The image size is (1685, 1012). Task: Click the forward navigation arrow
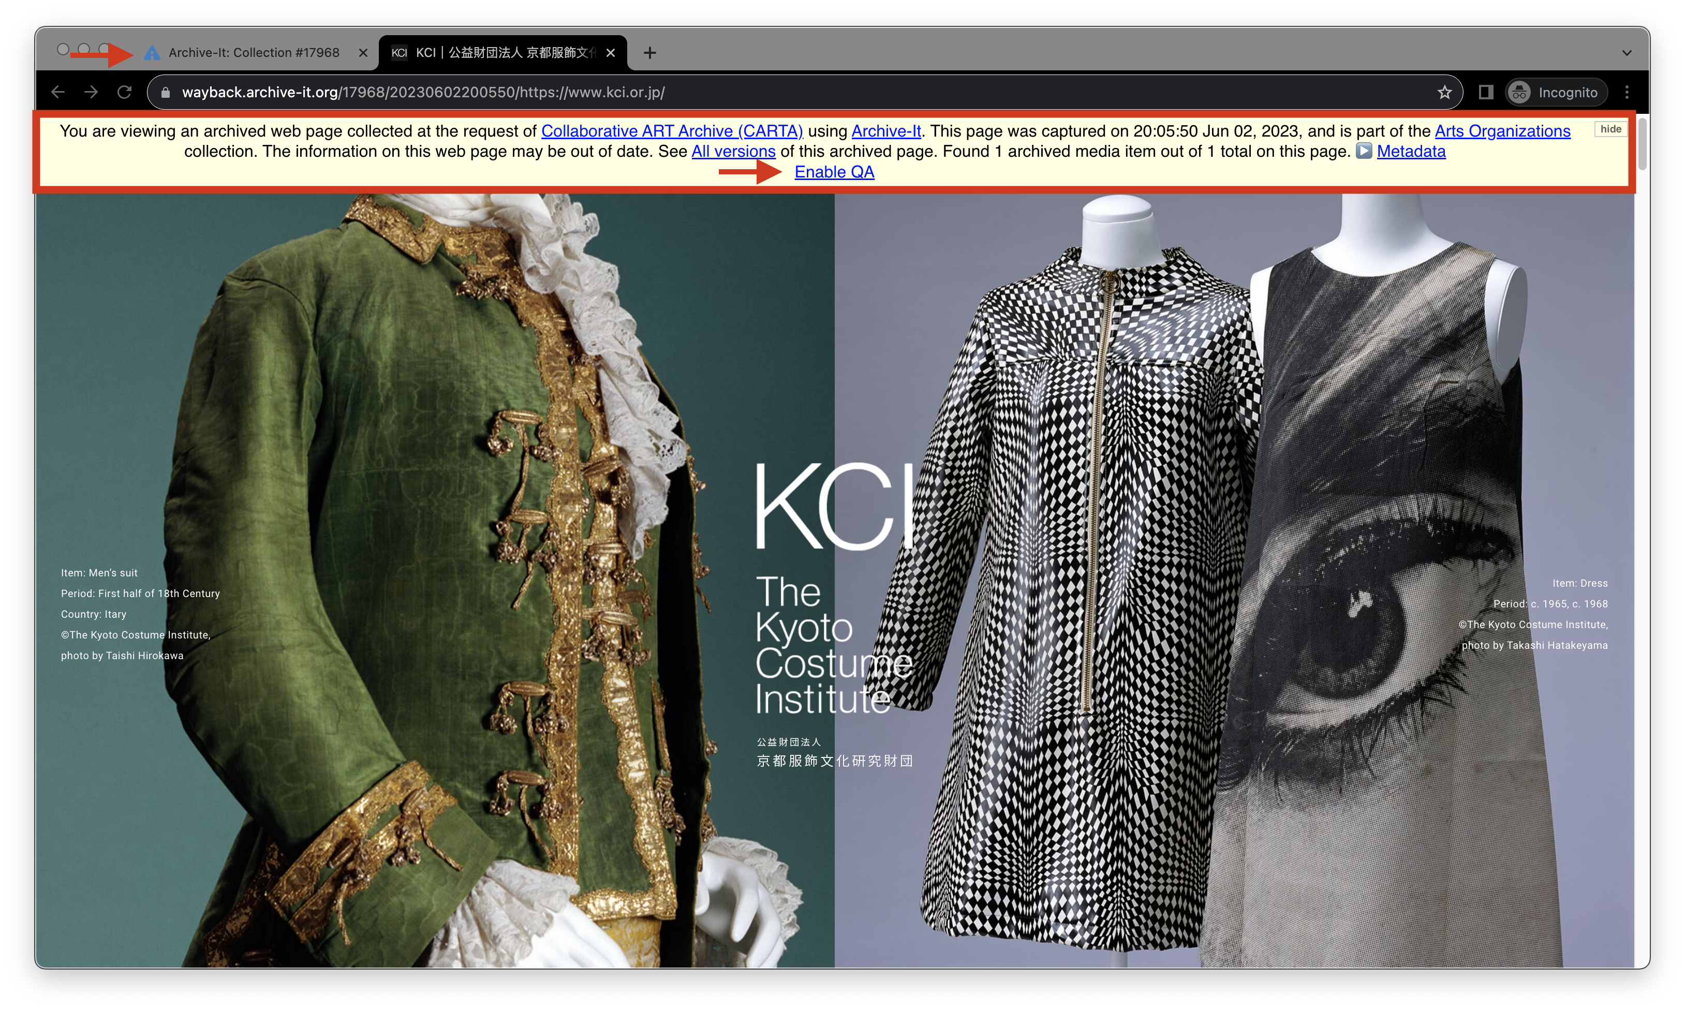point(92,92)
